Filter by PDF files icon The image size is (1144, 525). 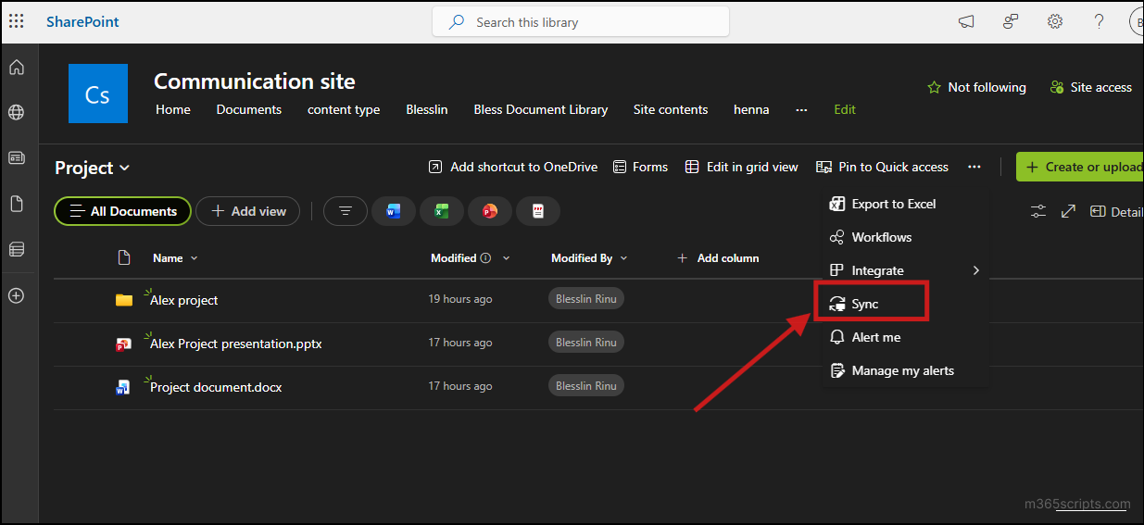[x=538, y=211]
